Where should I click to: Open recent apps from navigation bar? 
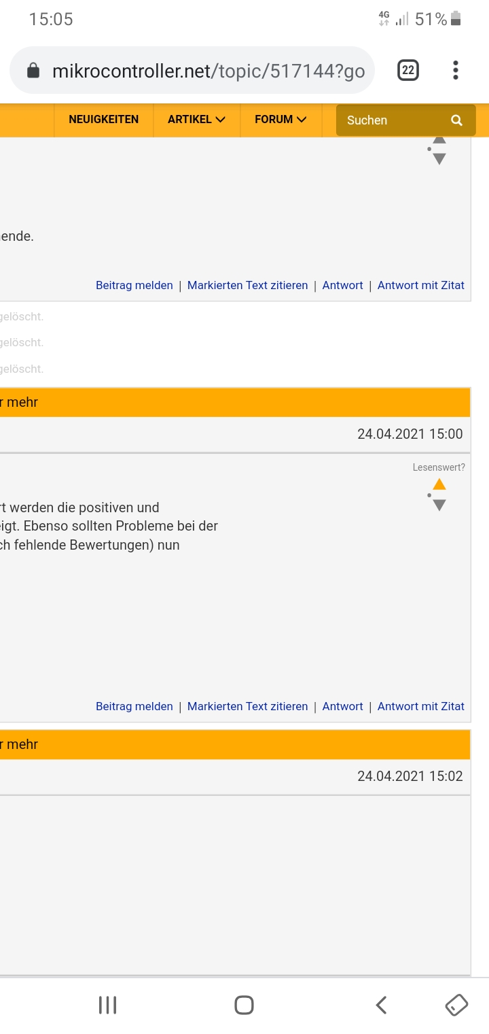(x=107, y=1005)
